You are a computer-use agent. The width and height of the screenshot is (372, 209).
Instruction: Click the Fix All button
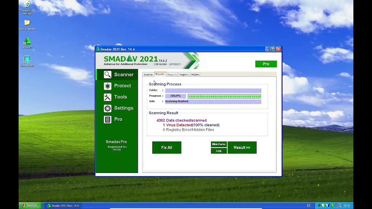[x=167, y=147]
